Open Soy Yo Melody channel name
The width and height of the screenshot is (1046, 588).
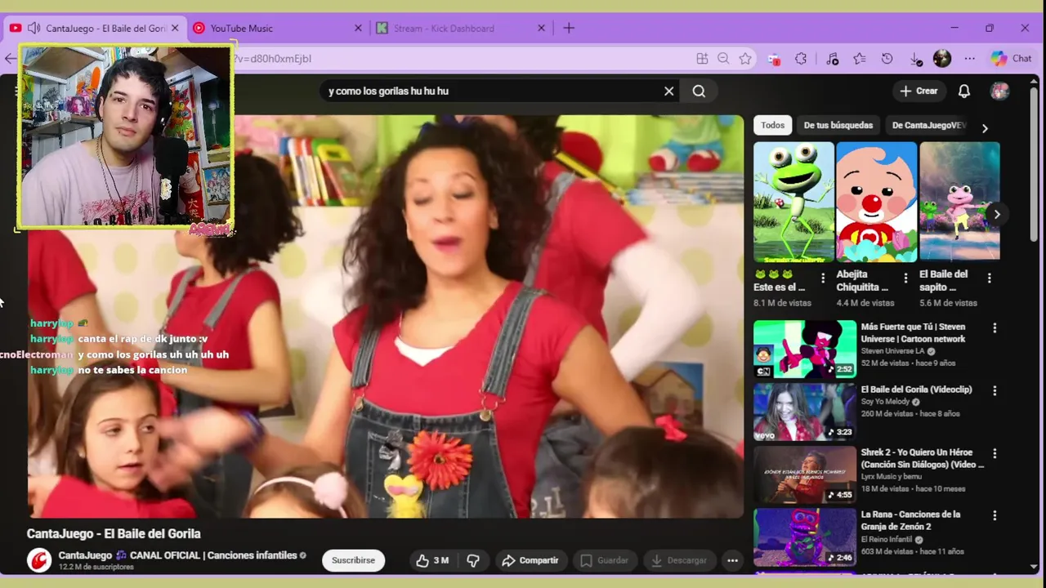pyautogui.click(x=886, y=402)
